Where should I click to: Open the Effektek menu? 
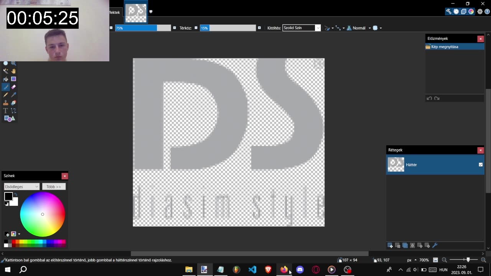click(x=114, y=12)
